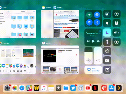126x94 pixels.
Task: Open the Files app from the dock
Action: click(66, 88)
